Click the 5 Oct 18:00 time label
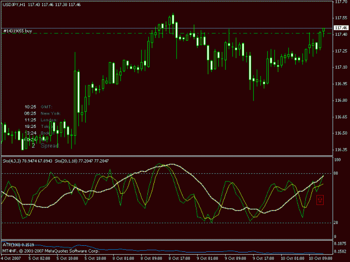Image resolution: width=350 pixels, height=262 pixels. [x=95, y=259]
